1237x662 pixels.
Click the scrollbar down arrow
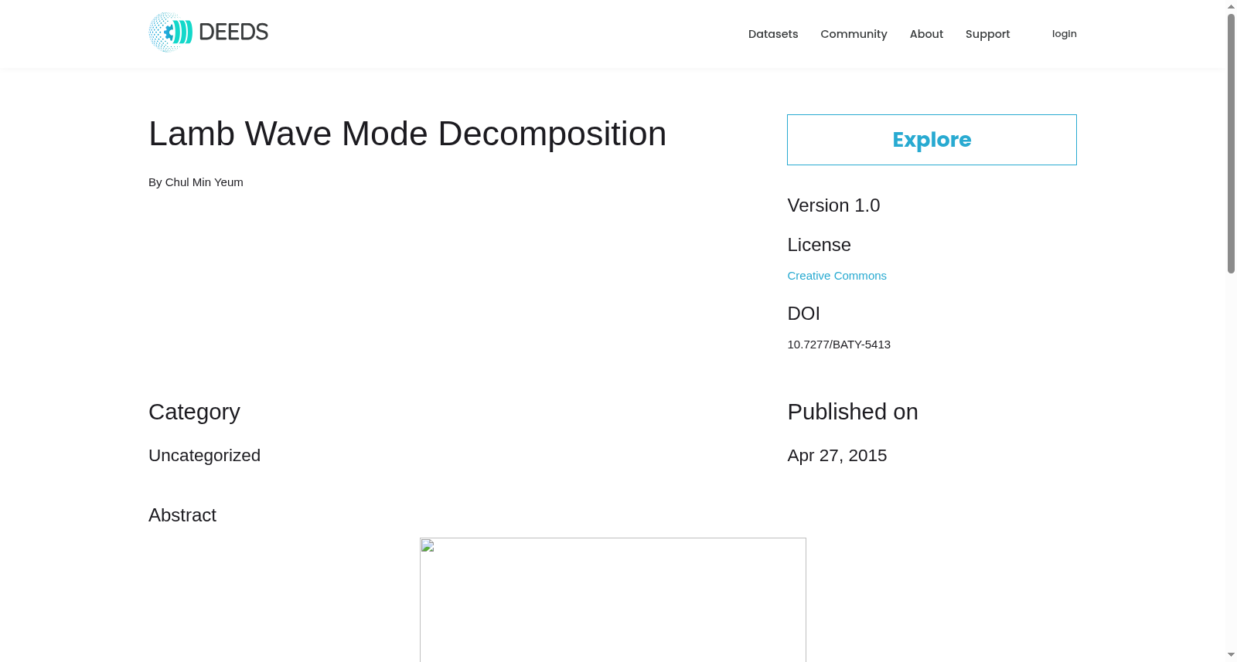[x=1231, y=655]
